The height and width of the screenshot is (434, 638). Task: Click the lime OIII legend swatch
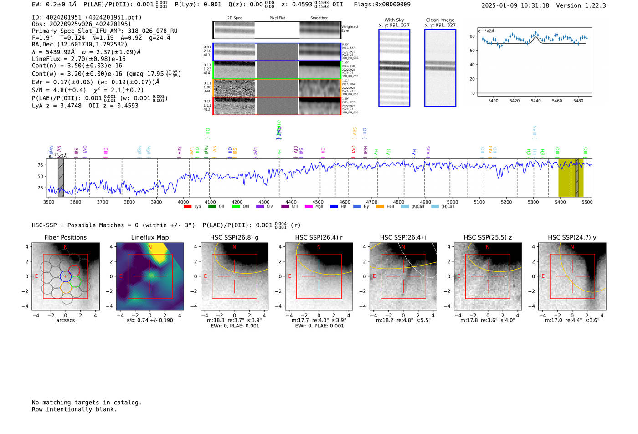[x=236, y=206]
